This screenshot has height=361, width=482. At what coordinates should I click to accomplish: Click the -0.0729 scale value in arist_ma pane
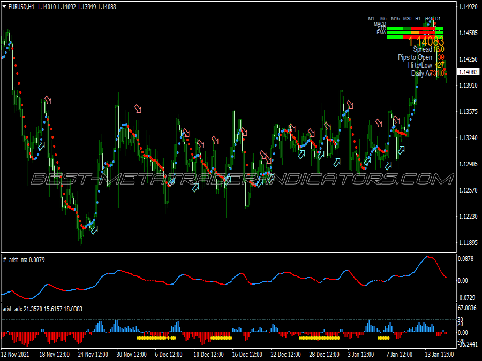466,298
